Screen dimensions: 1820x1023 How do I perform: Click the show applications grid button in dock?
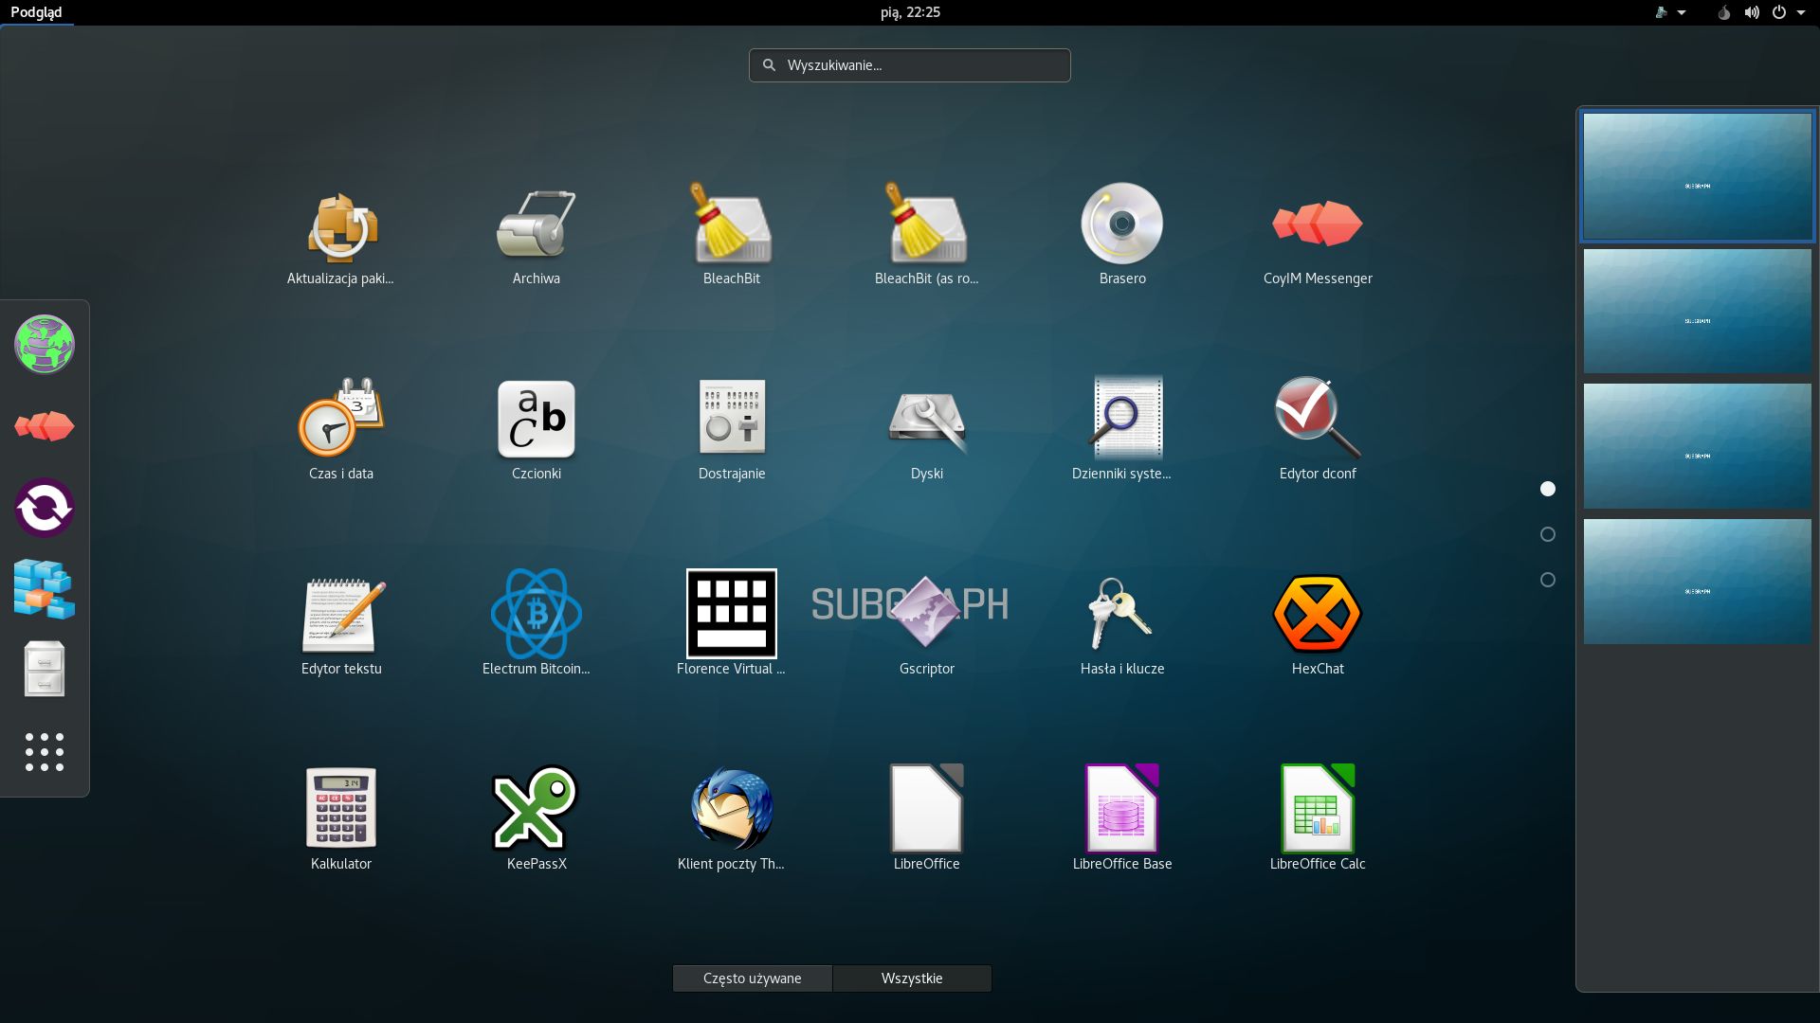point(45,752)
